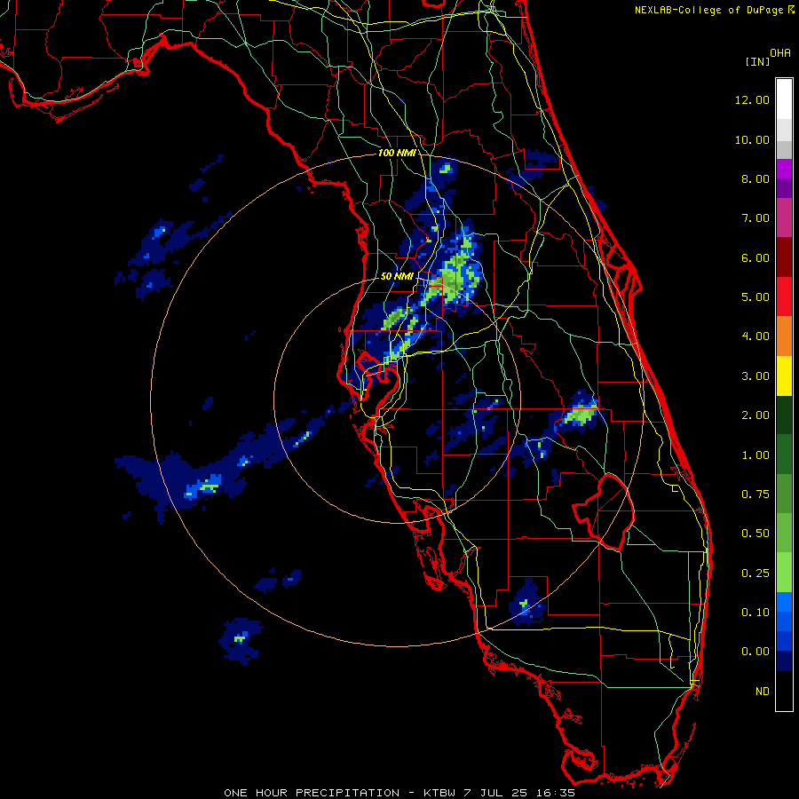Select the 0.00 legend value
799x799 pixels.
[x=755, y=652]
